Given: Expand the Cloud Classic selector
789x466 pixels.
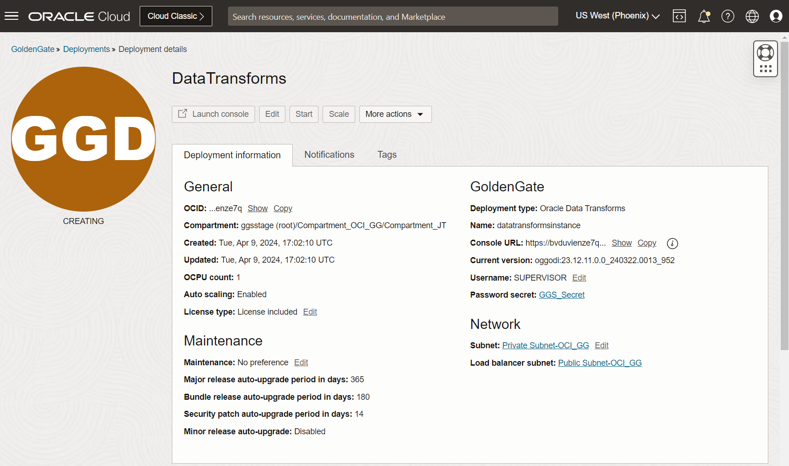Looking at the screenshot, I should 176,16.
